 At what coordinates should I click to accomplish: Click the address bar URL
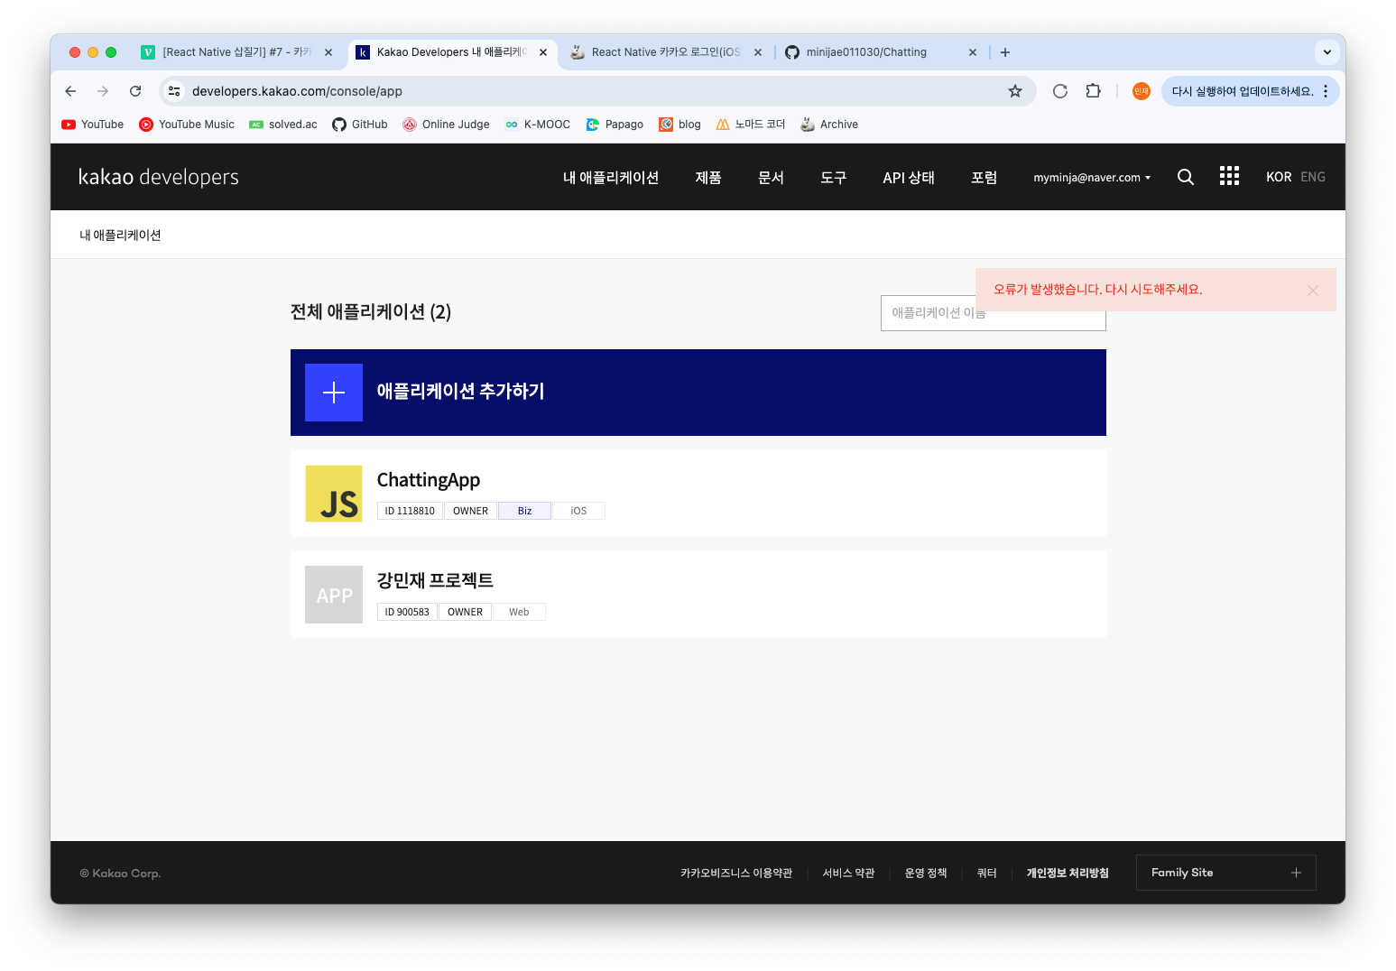tap(297, 91)
